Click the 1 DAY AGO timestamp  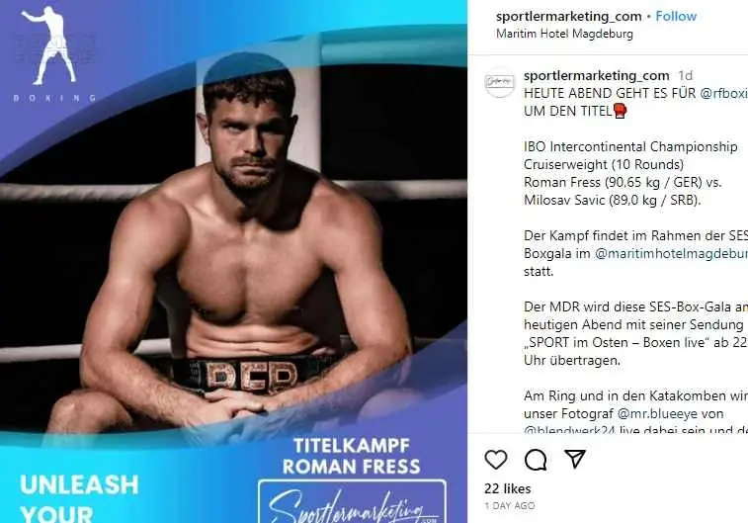coord(509,506)
